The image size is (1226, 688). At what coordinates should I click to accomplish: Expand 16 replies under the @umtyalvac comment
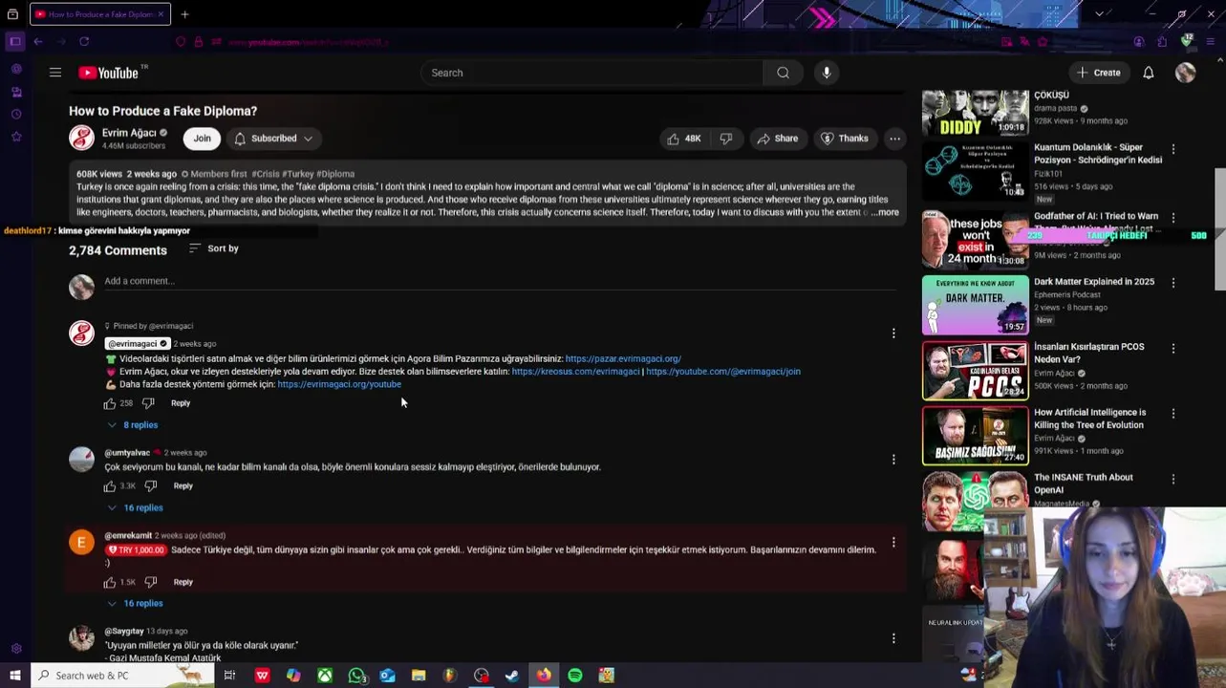tap(135, 508)
